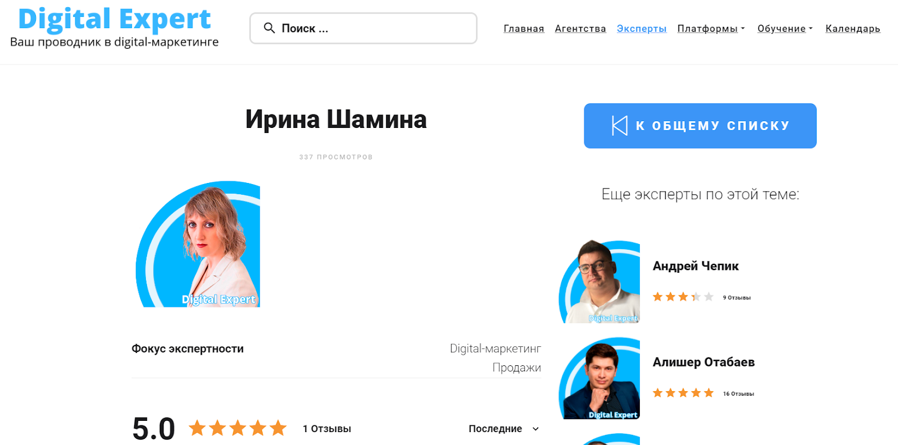This screenshot has width=898, height=445.
Task: Click the magnifying glass search icon
Action: point(269,28)
